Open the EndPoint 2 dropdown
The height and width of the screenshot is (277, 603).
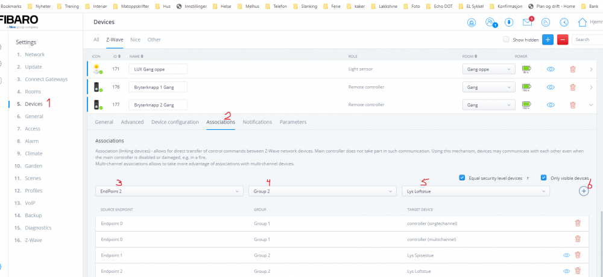(x=168, y=191)
